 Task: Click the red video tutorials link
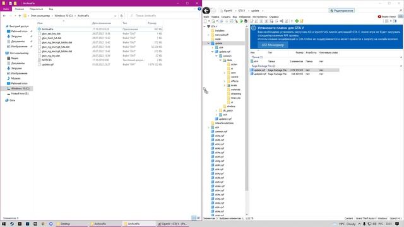[387, 16]
